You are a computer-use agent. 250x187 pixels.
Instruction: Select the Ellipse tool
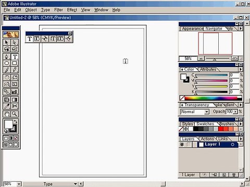point(7,63)
